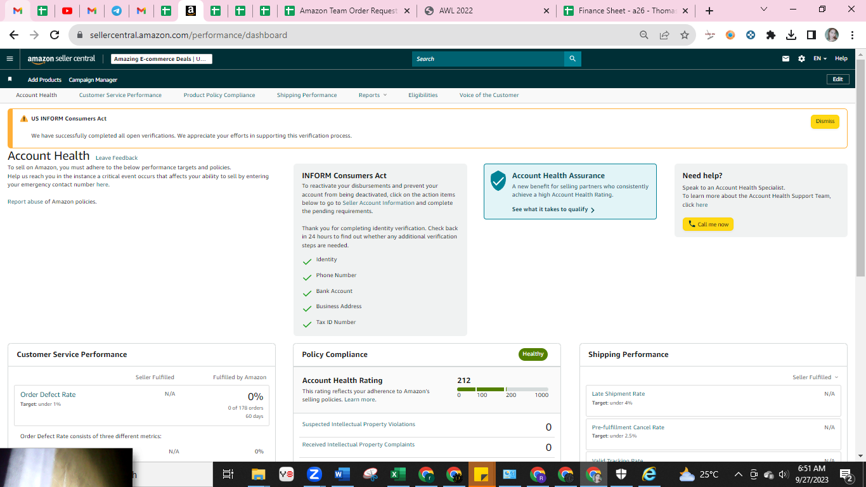This screenshot has height=487, width=866.
Task: Click the Leave Feedback link
Action: click(117, 158)
